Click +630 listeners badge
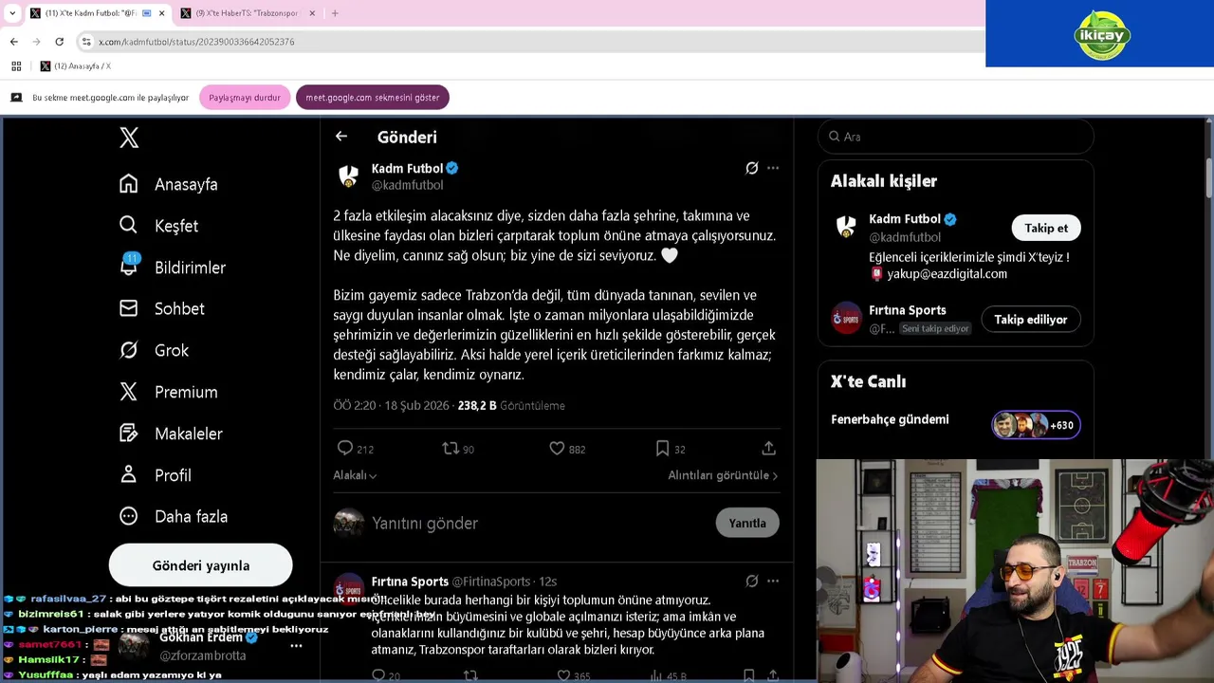The width and height of the screenshot is (1214, 683). pyautogui.click(x=1036, y=425)
